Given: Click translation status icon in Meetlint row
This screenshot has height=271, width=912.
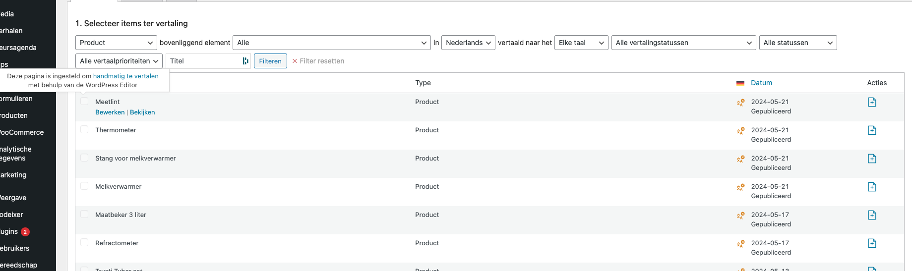Looking at the screenshot, I should [x=740, y=103].
